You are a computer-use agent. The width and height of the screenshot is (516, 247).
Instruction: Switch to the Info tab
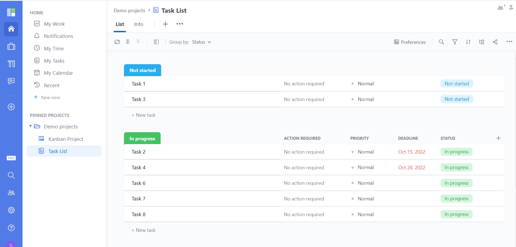click(138, 24)
